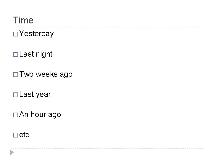
Task: Select the Yesterday text item
Action: point(36,34)
